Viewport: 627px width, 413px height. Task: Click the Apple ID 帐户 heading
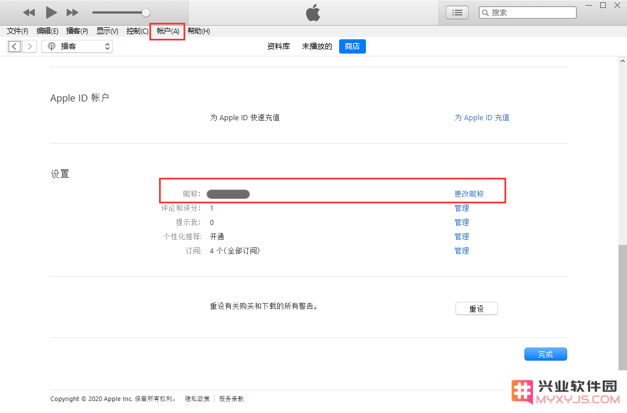(x=80, y=98)
